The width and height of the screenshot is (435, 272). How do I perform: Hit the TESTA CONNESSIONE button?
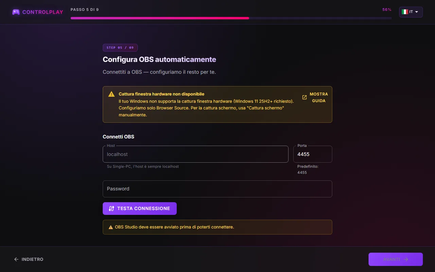(x=140, y=209)
